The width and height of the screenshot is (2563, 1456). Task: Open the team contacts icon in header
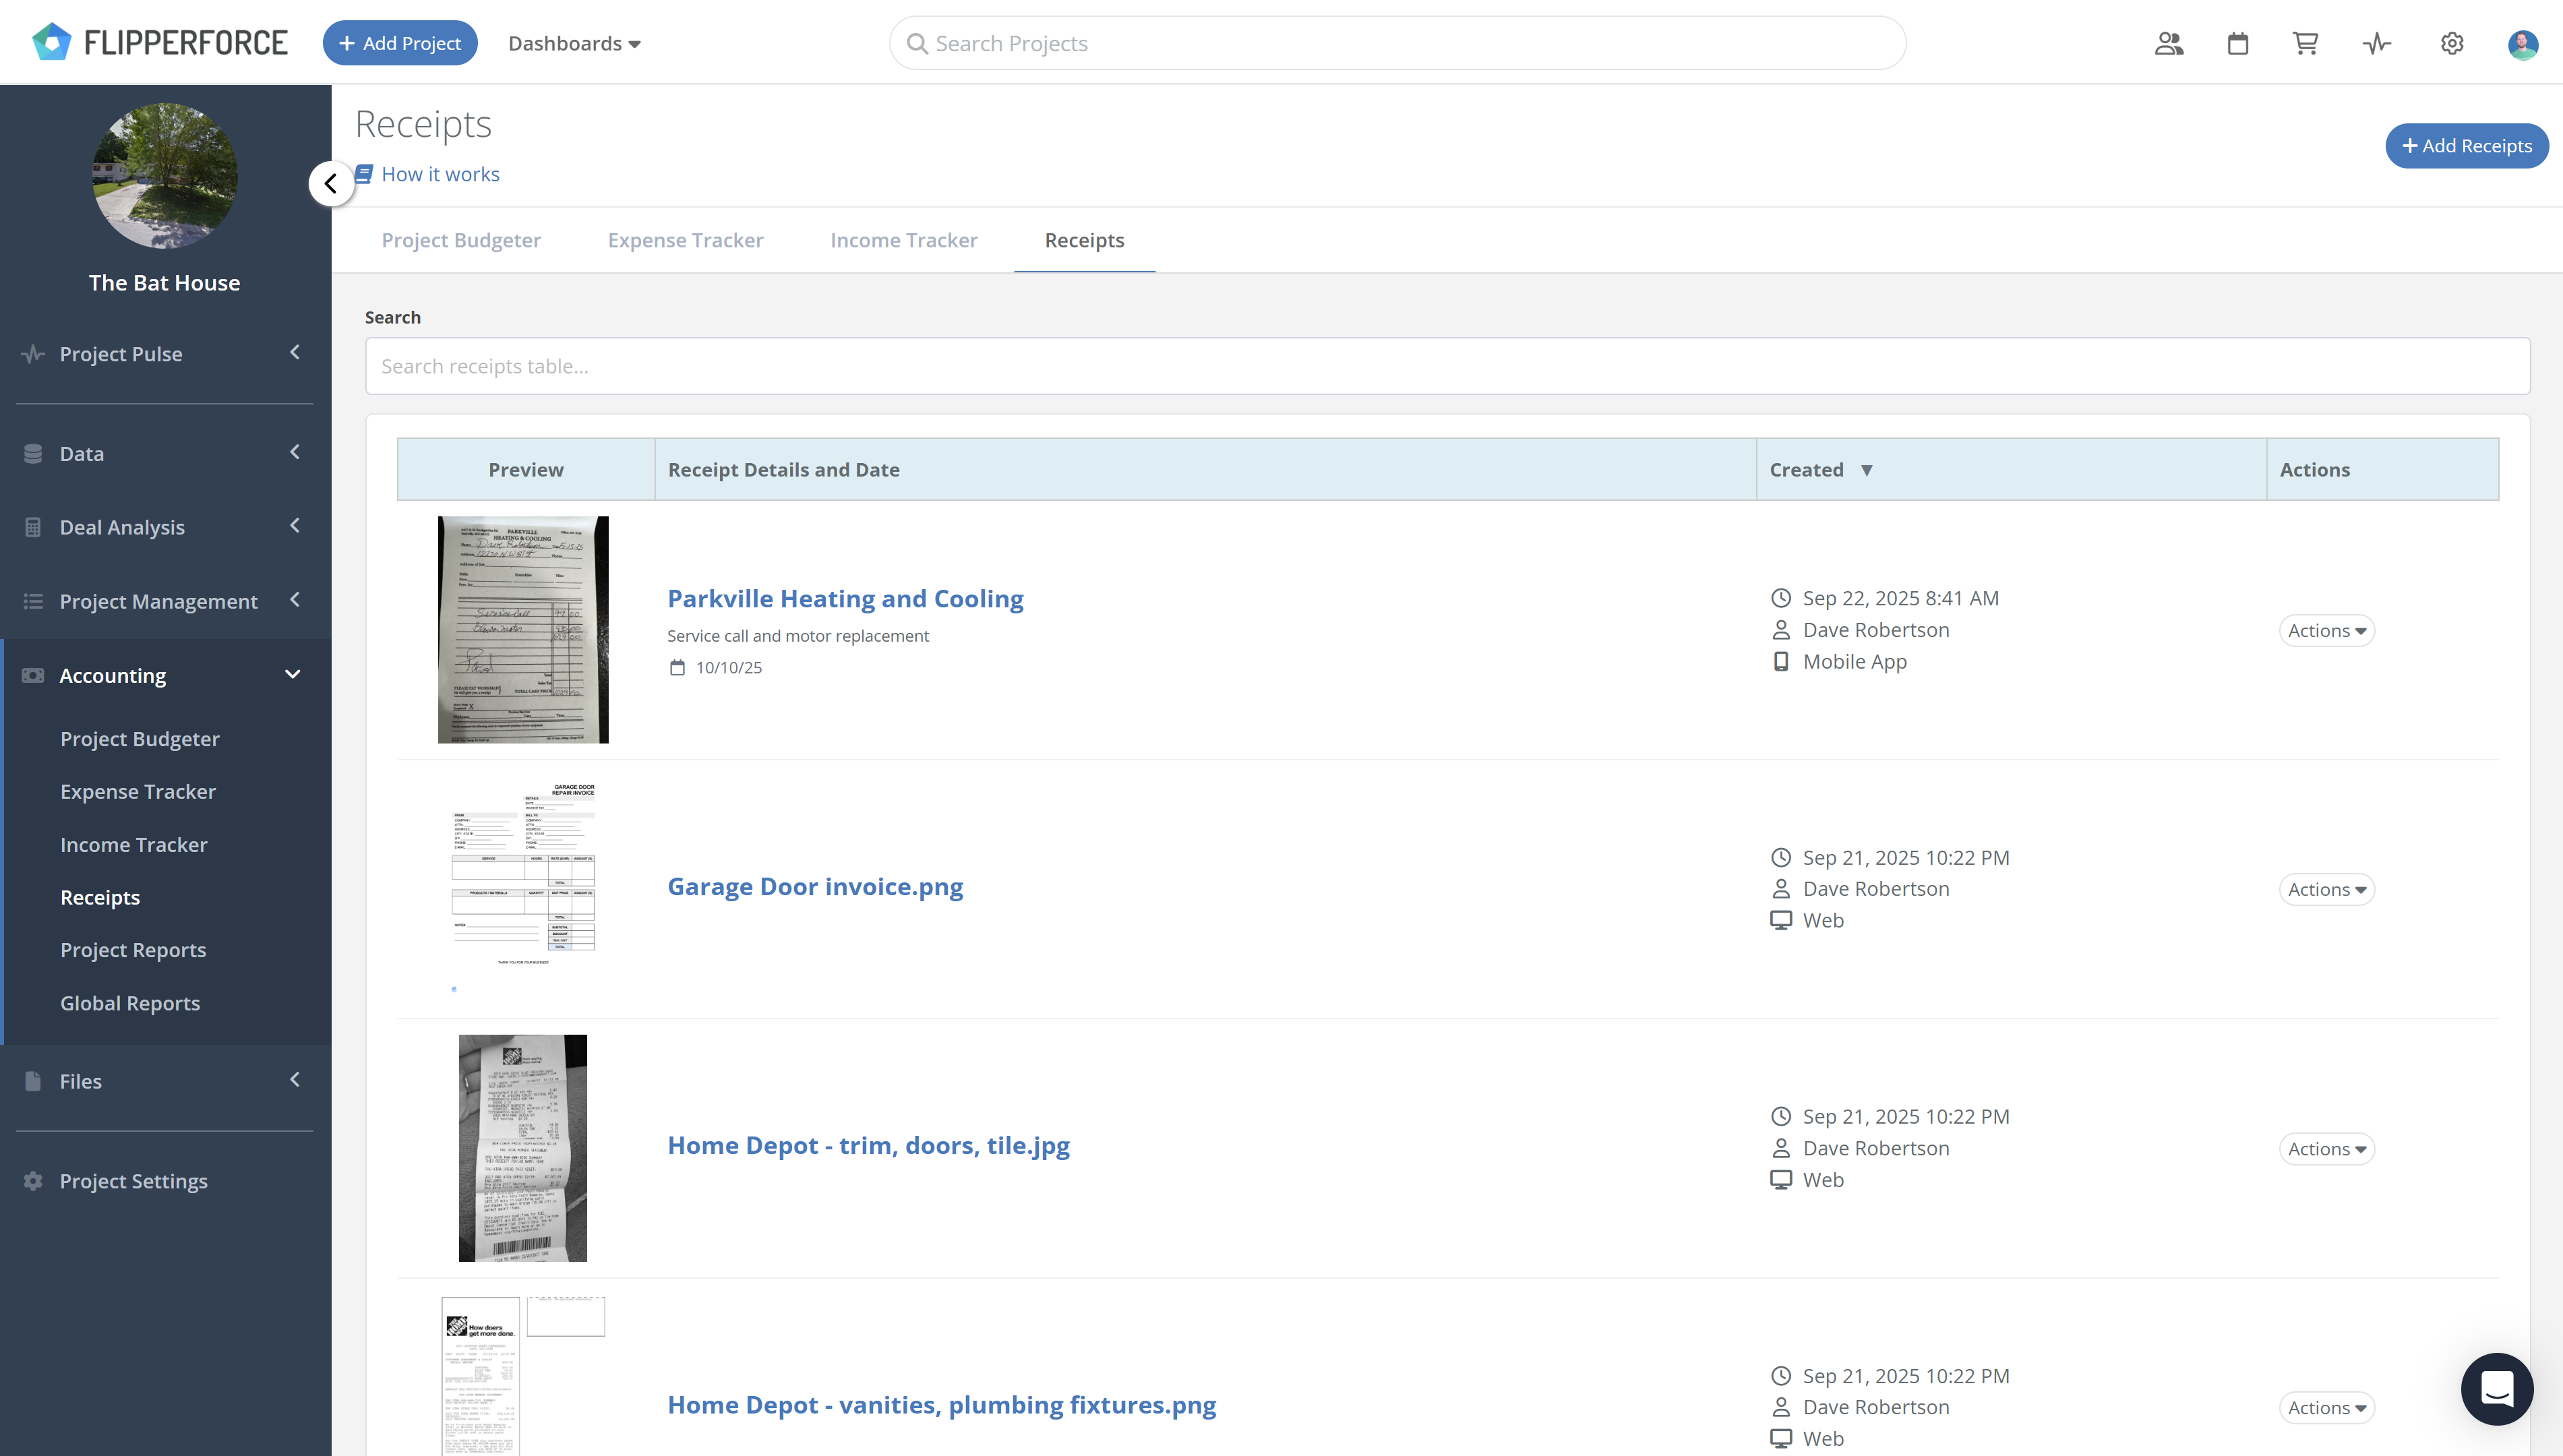pos(2168,43)
